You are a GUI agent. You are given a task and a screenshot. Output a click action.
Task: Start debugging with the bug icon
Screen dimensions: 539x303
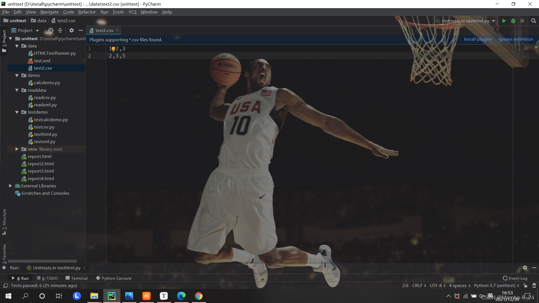[513, 21]
